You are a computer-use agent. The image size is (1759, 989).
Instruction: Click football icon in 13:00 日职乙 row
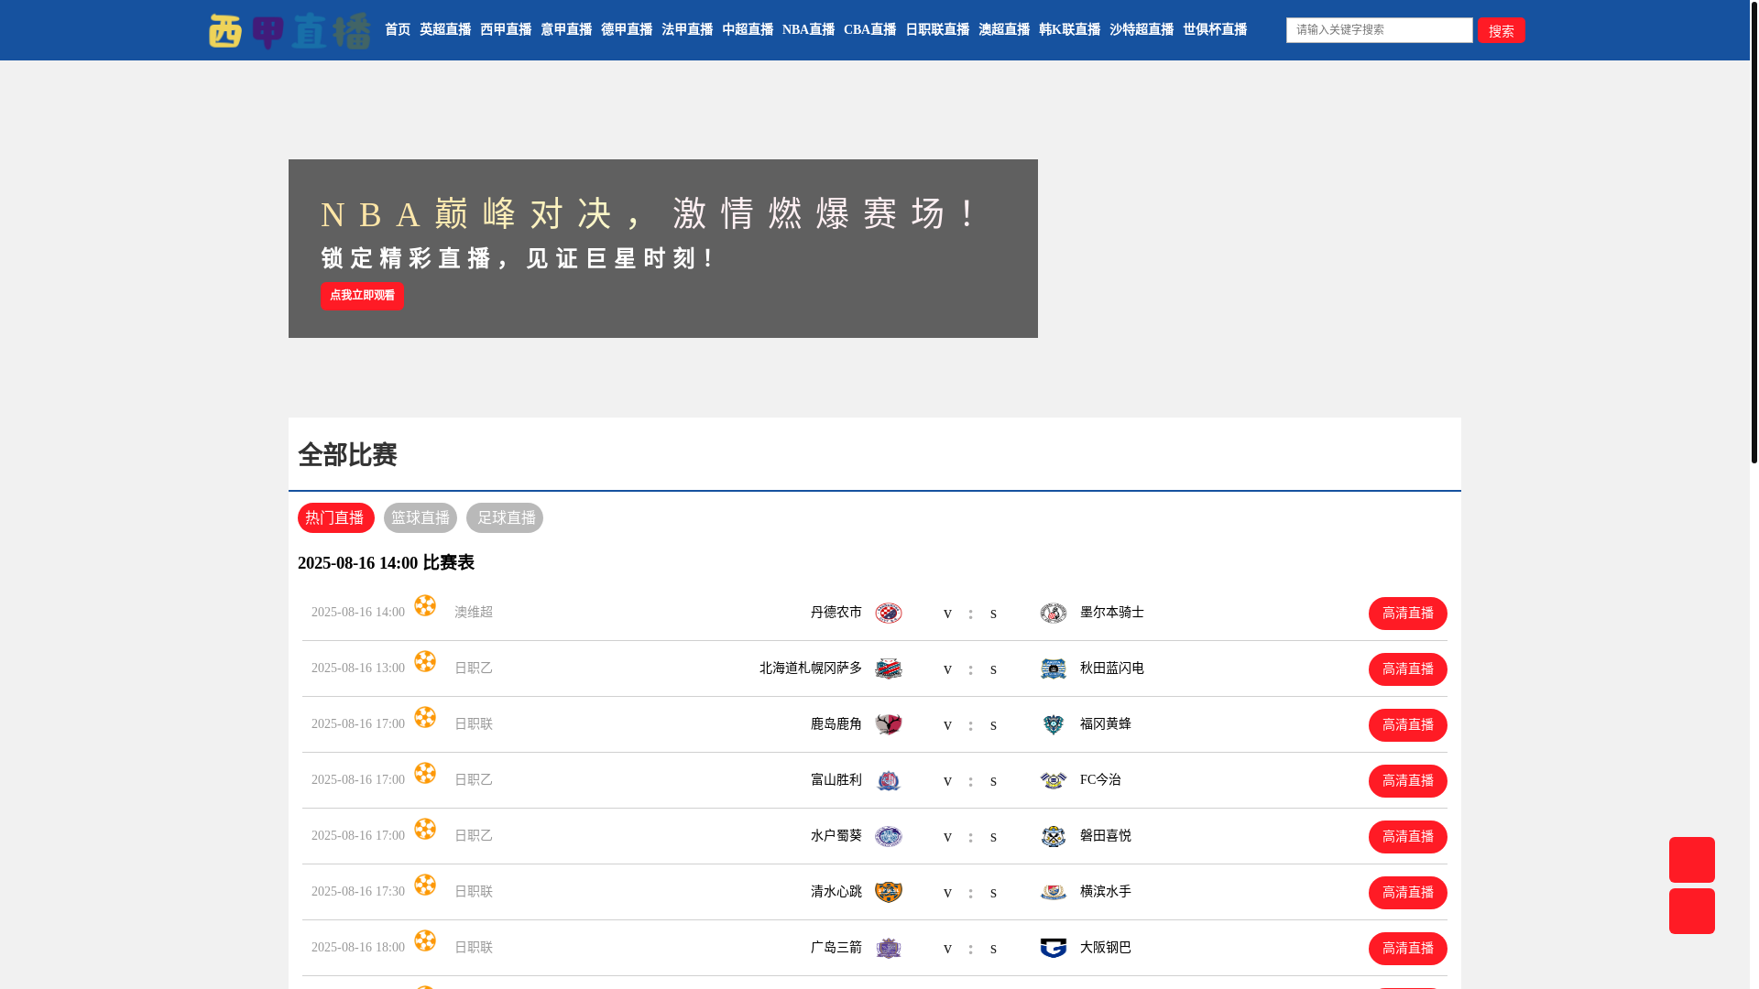[x=425, y=661]
